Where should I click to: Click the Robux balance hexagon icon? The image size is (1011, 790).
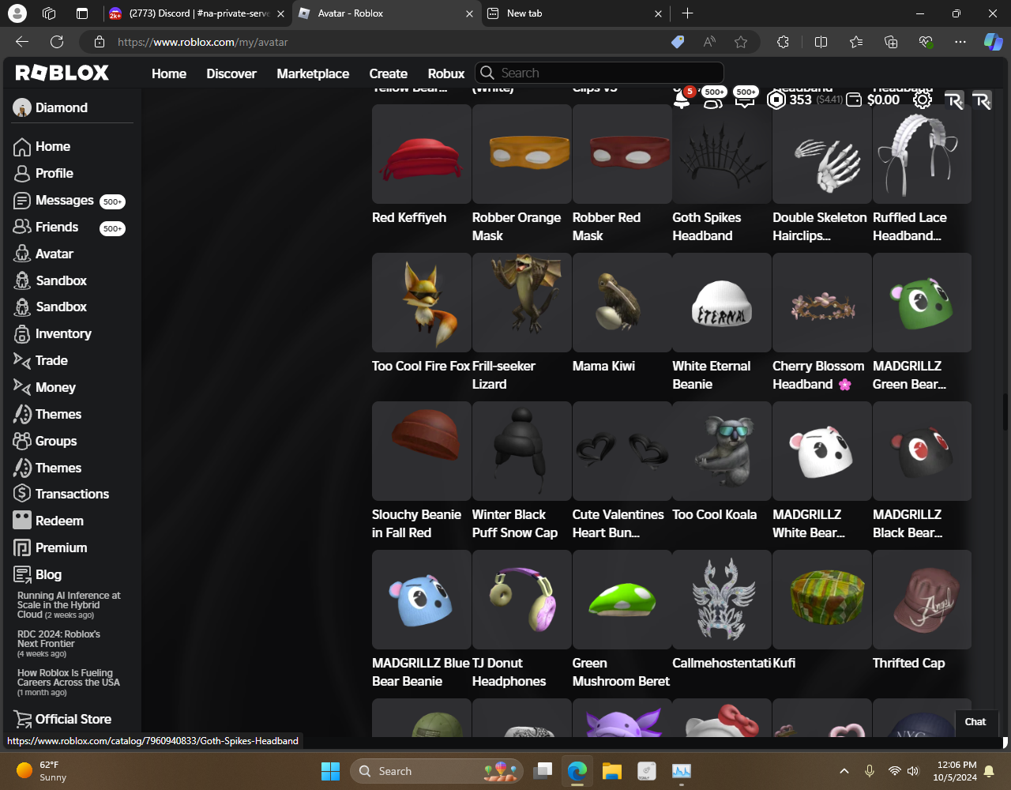(x=776, y=100)
